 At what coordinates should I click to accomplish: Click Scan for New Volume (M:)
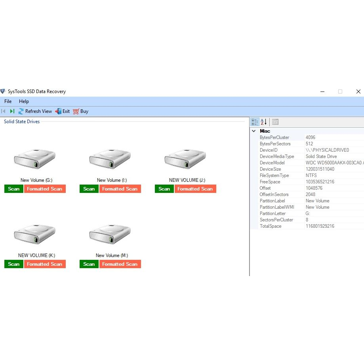coord(89,264)
